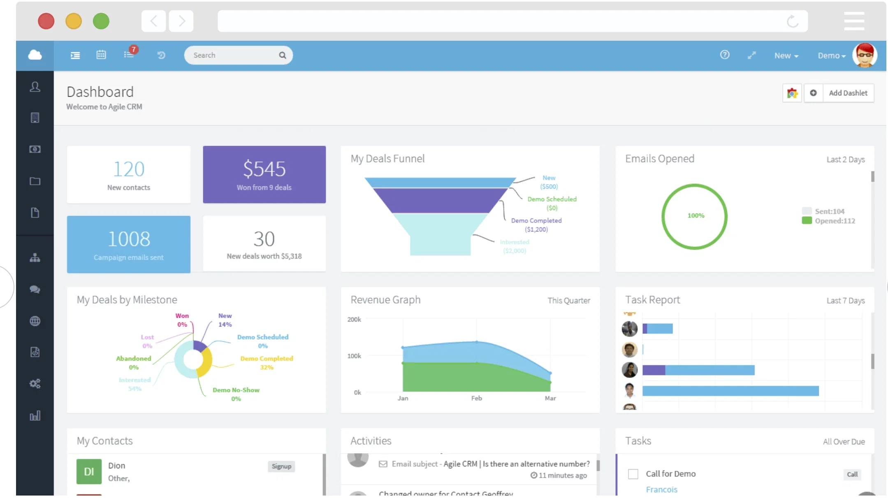Expand the New dropdown menu
888x498 pixels.
pos(786,56)
